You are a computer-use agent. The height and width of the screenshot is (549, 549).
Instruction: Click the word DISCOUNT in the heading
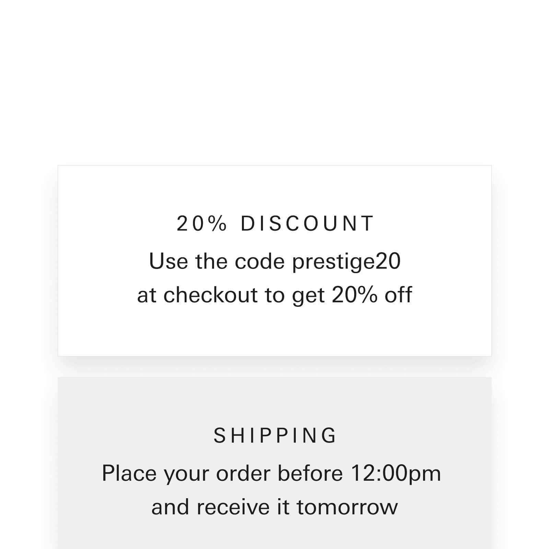point(307,224)
